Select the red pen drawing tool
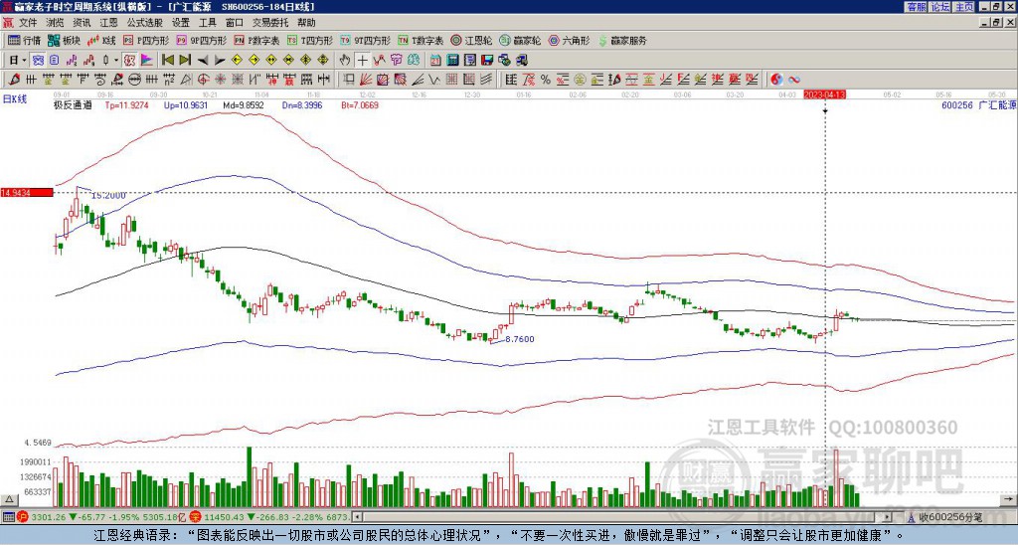The image size is (1018, 545). tap(14, 80)
